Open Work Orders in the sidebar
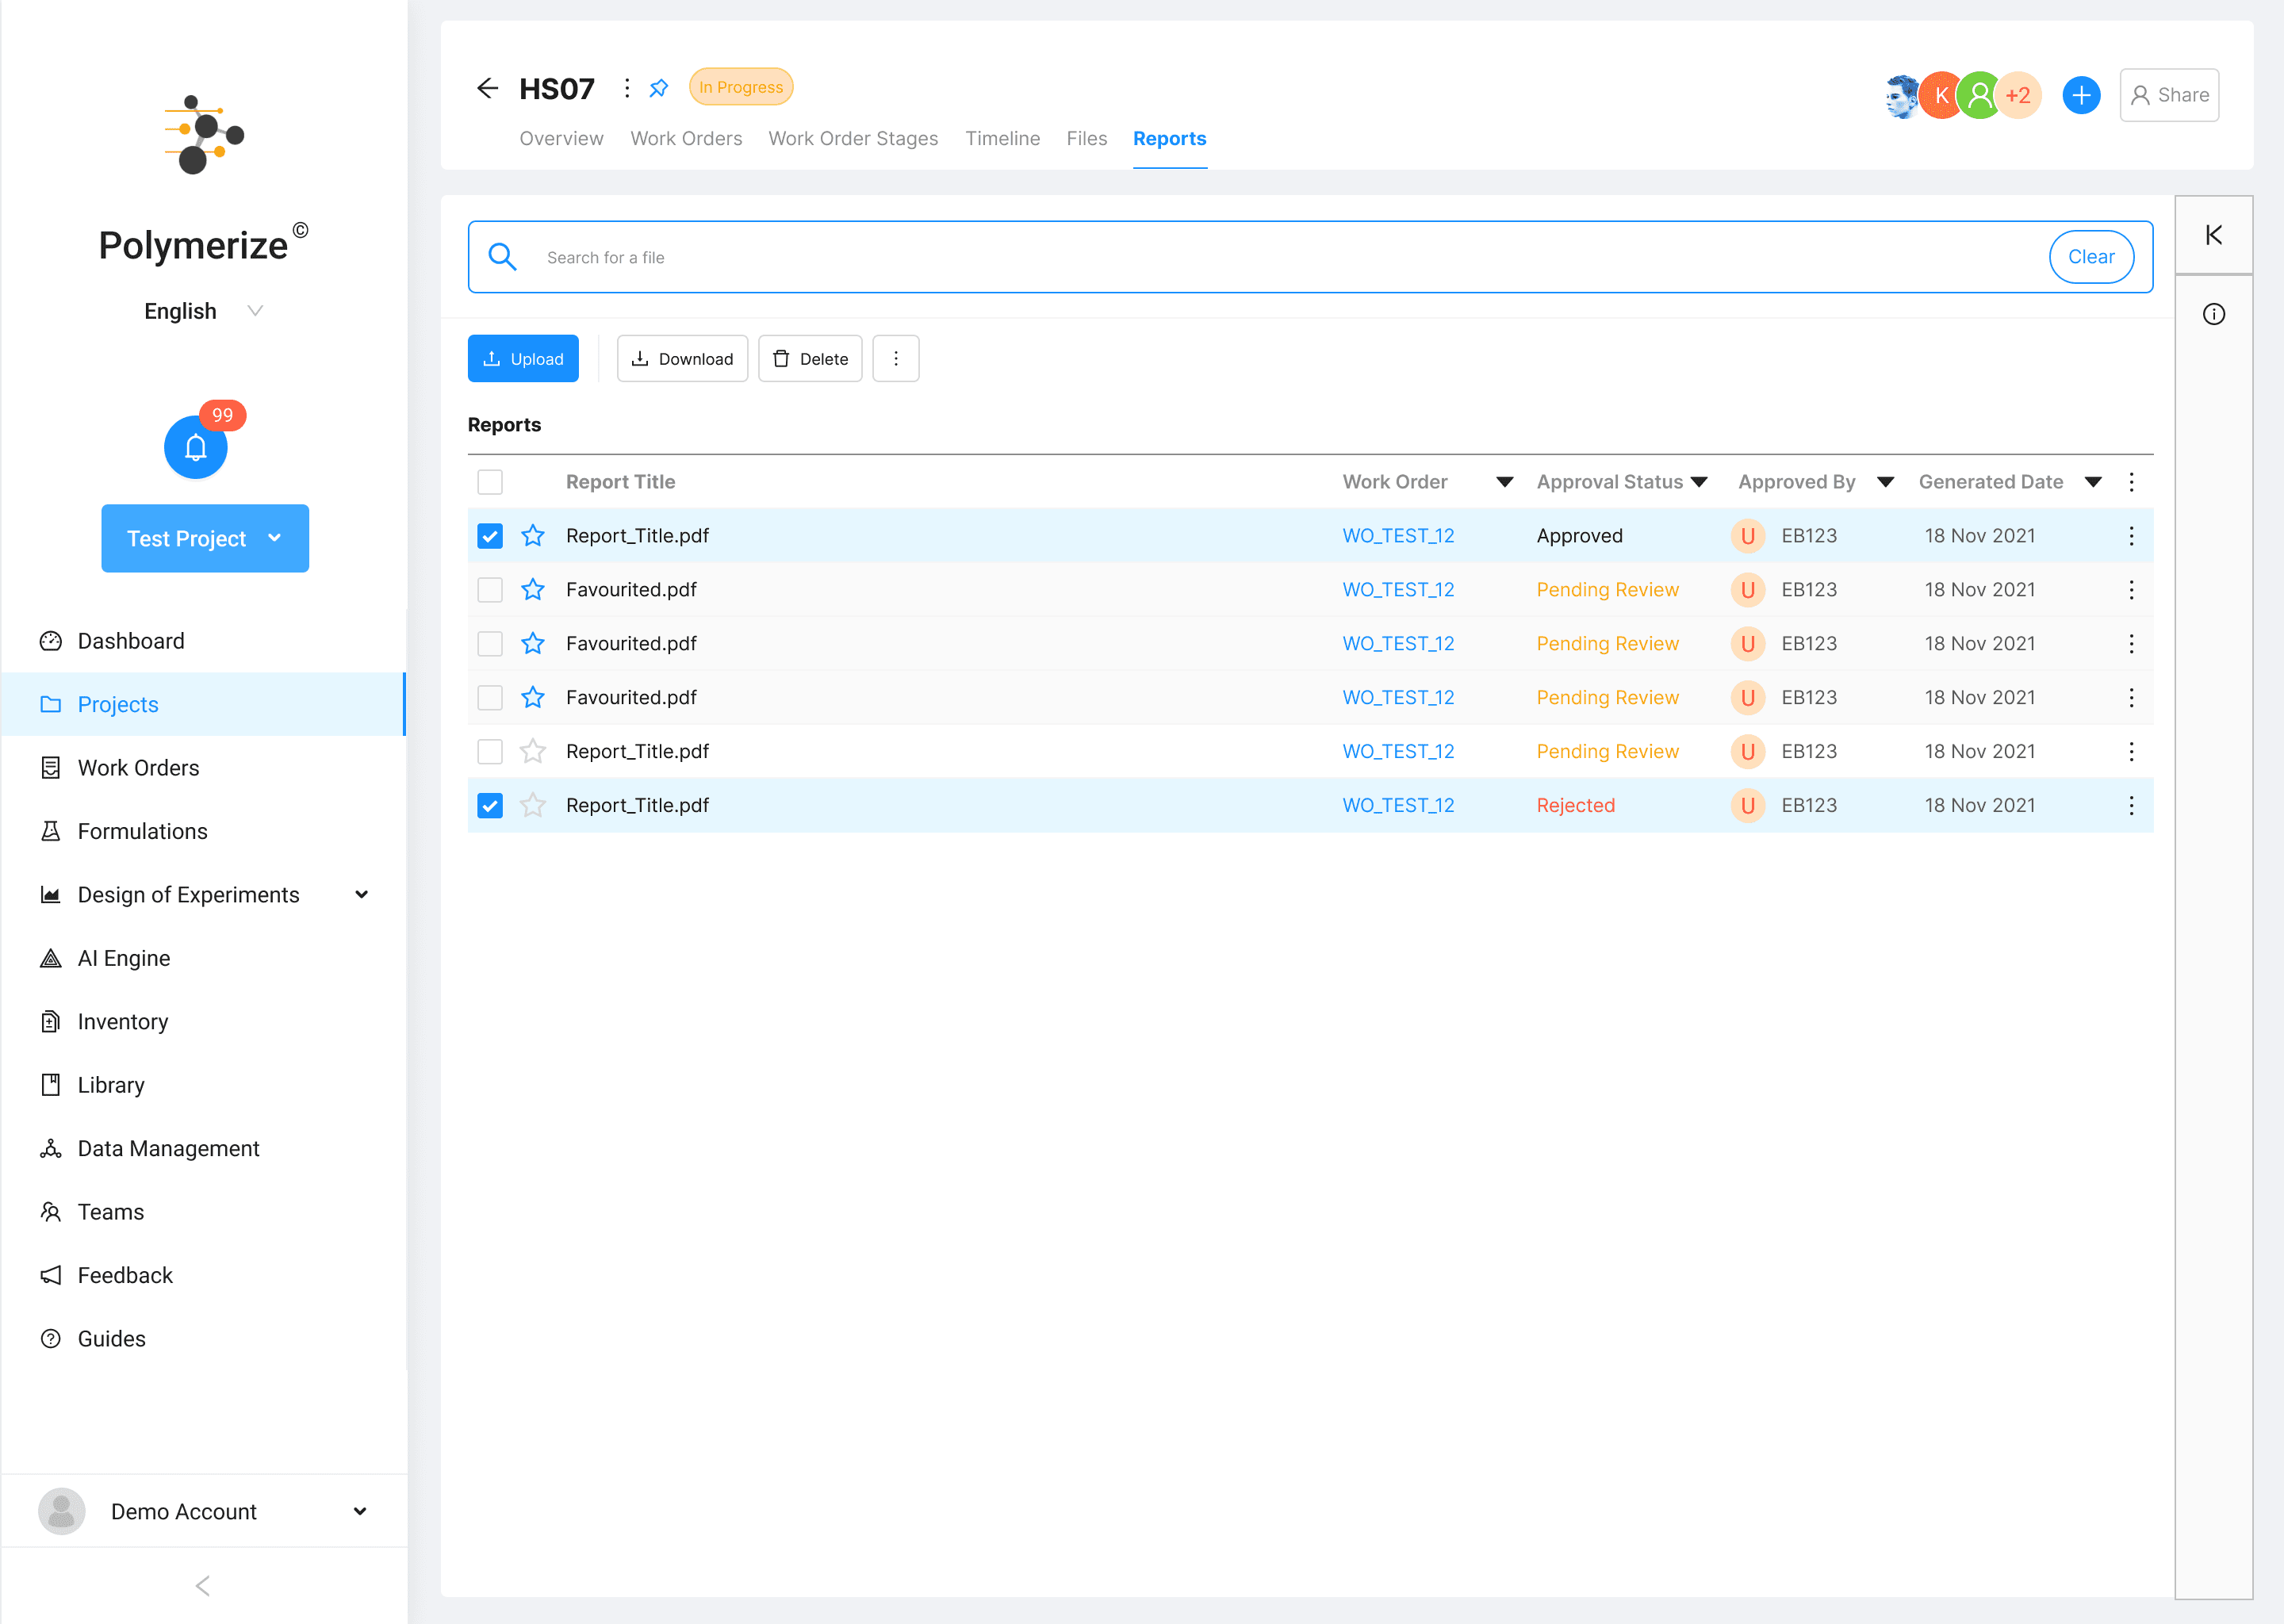This screenshot has height=1624, width=2284. tap(138, 768)
